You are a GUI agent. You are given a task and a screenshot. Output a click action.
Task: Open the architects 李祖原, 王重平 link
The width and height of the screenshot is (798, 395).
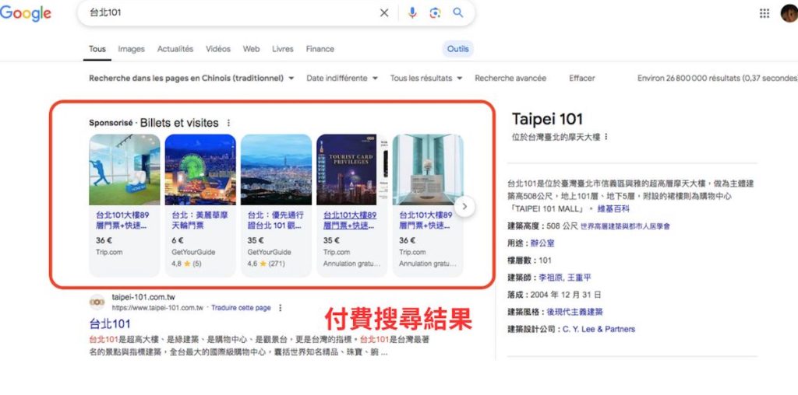[x=565, y=278]
